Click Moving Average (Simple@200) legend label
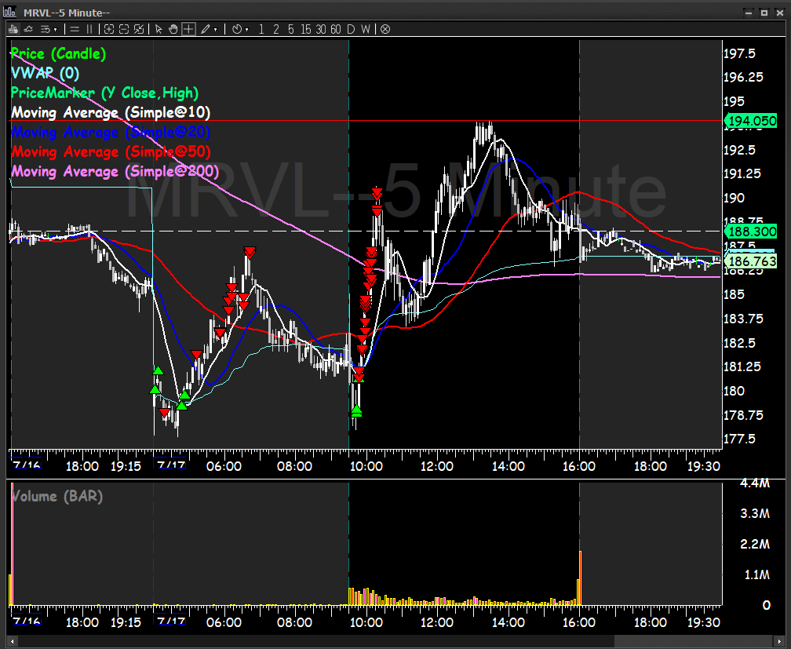791x649 pixels. (115, 172)
